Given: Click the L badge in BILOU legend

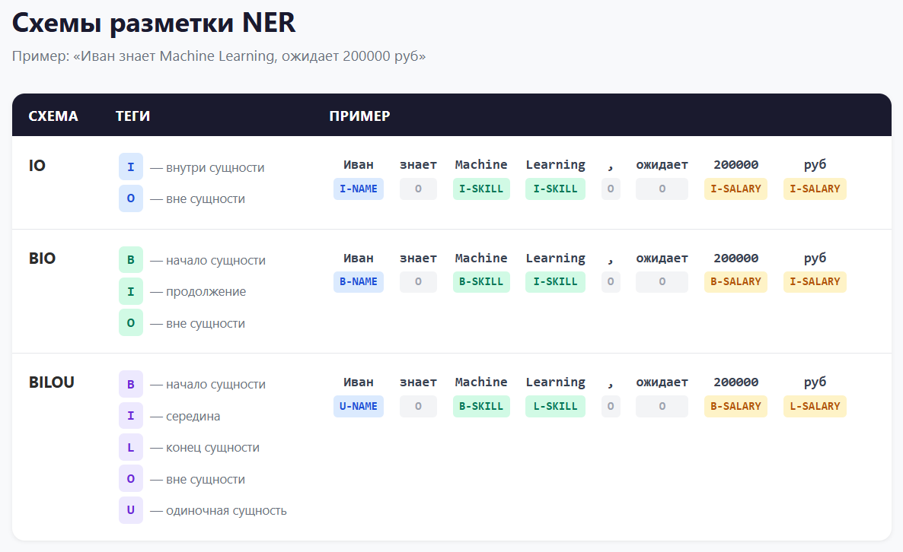Looking at the screenshot, I should pyautogui.click(x=130, y=447).
